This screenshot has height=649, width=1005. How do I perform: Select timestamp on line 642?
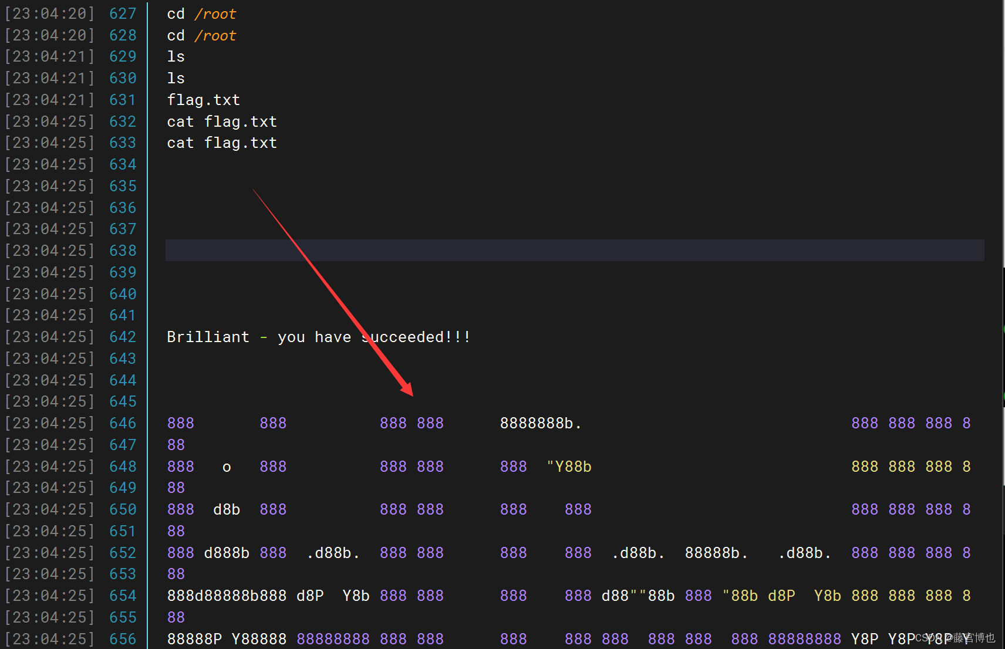[50, 337]
